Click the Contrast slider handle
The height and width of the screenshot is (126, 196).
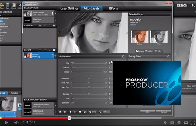coord(89,94)
